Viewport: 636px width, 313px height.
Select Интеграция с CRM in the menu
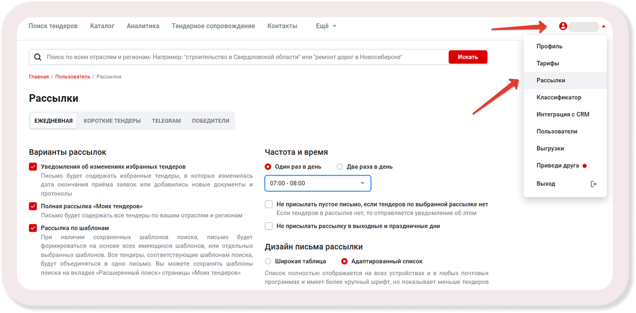[x=565, y=114]
